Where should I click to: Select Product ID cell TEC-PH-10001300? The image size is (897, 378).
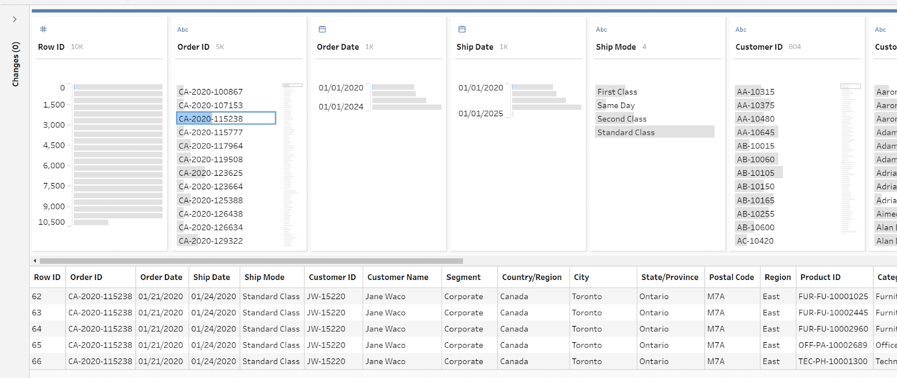tap(834, 362)
